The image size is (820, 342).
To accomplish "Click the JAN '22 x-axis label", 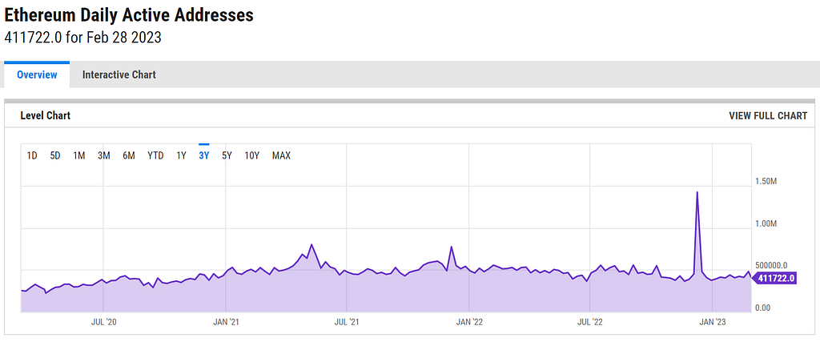I will click(469, 322).
